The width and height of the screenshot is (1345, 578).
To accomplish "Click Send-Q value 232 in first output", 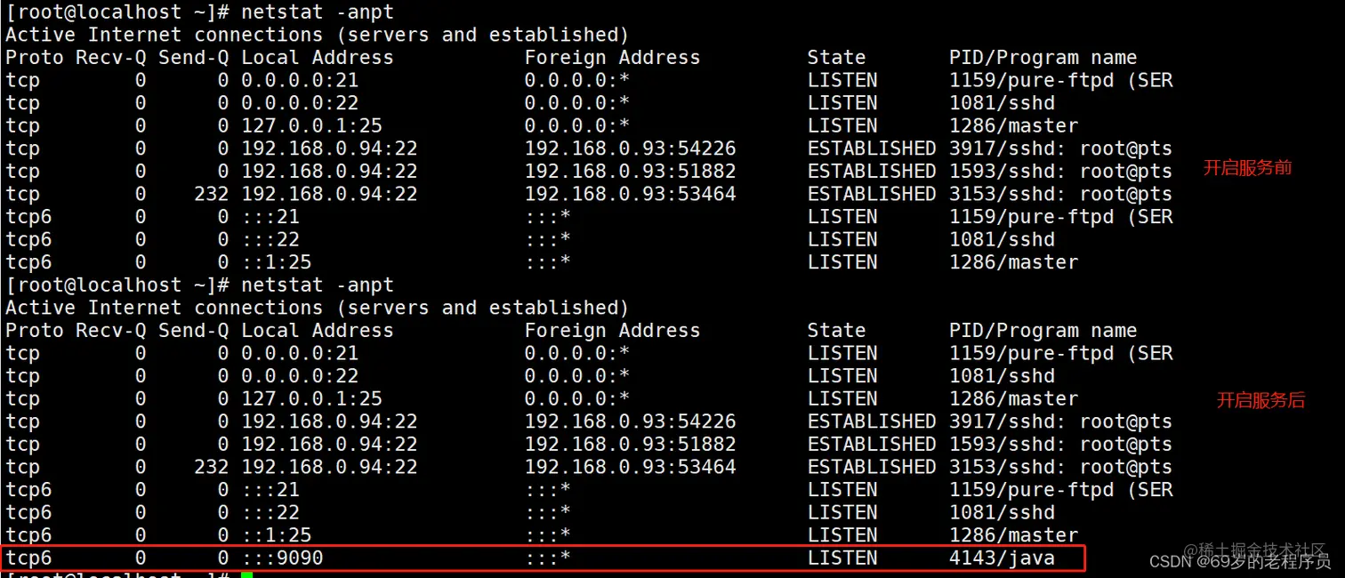I will (212, 194).
